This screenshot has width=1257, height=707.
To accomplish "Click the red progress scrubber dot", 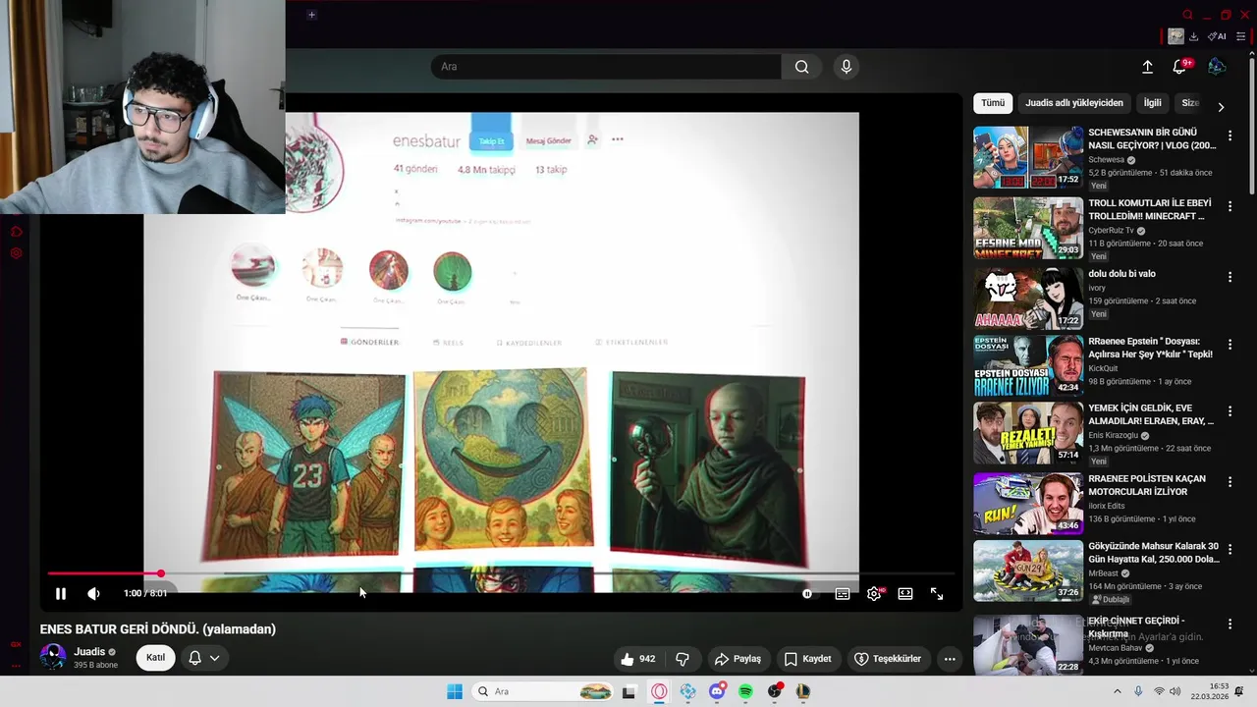I will 160,573.
